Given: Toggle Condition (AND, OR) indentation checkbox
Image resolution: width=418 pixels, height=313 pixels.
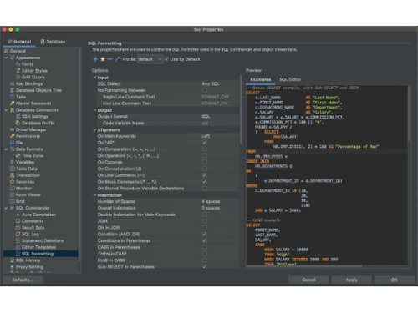Looking at the screenshot, I should point(205,235).
